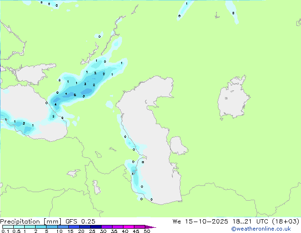Viewport: 301px width, 233px height.
Task: Click the '[mm]' unit label
Action: 52,222
